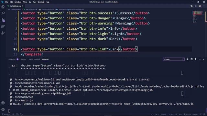Open the Selection menu

click(x=18, y=2)
